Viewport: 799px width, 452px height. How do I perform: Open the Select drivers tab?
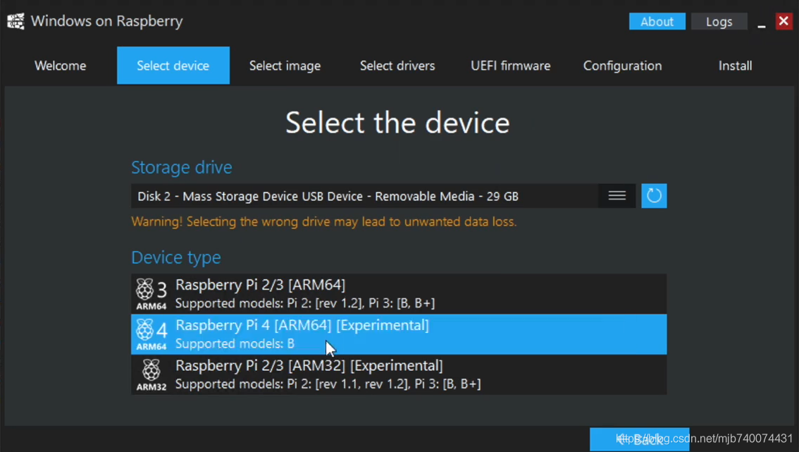pyautogui.click(x=397, y=66)
